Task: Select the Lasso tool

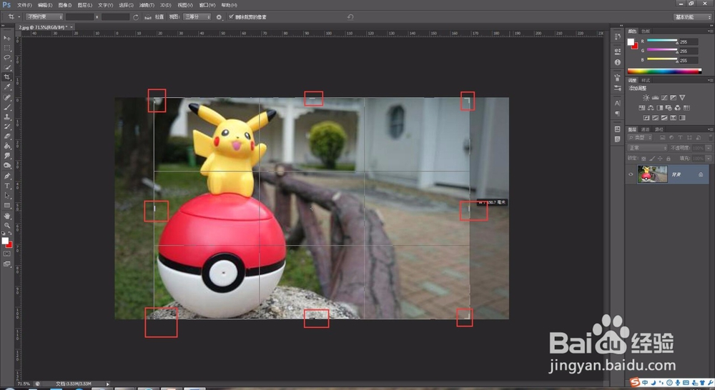Action: (7, 57)
